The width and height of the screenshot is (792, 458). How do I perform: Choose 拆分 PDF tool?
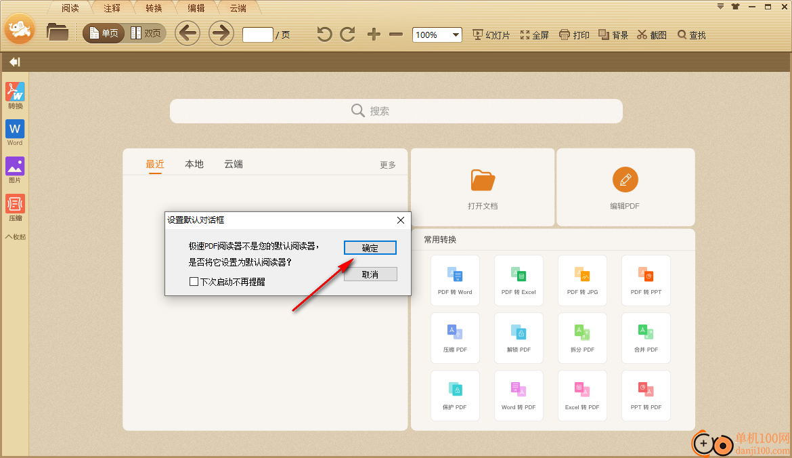582,337
